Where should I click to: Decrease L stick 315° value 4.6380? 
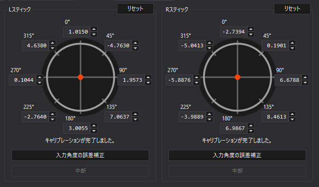(52, 48)
